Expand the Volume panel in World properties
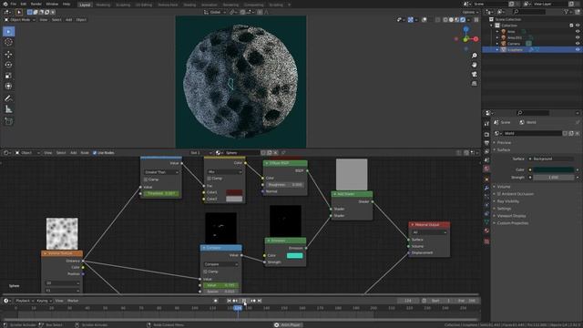The height and width of the screenshot is (328, 583). pos(504,187)
